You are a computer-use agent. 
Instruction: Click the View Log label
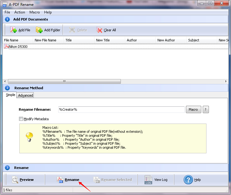pos(161,180)
